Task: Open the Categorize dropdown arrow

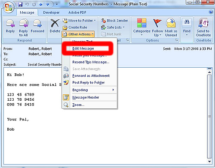Action: coord(141,35)
